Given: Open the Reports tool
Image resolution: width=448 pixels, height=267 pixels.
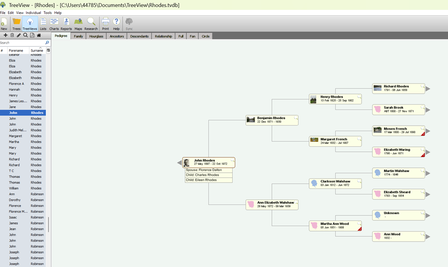Looking at the screenshot, I should coord(66,23).
